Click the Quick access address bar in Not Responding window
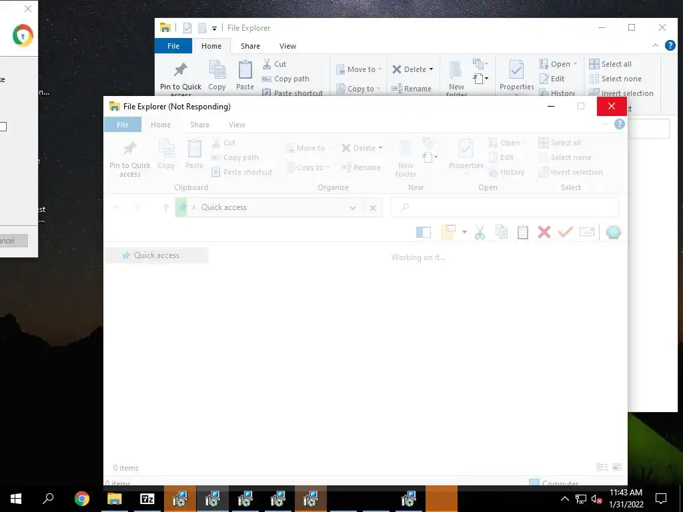 tap(270, 208)
